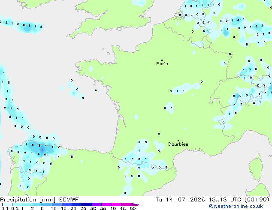Pick the 0.1–0.5 mm legend color swatch
Viewport: 272px width, 210px height.
coord(7,204)
